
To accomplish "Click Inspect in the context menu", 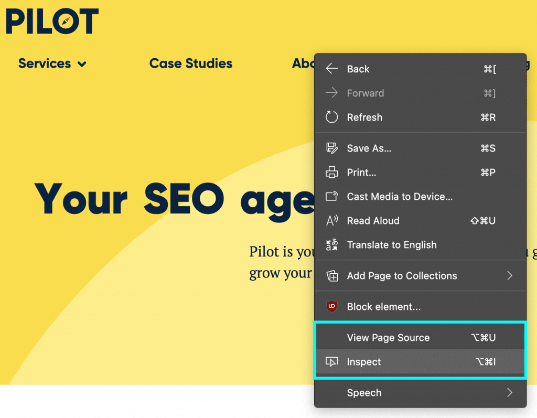I will coord(363,361).
